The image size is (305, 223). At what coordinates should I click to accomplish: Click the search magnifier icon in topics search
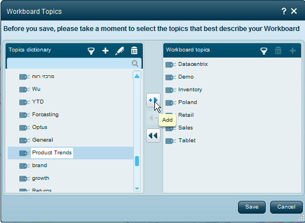[x=135, y=64]
